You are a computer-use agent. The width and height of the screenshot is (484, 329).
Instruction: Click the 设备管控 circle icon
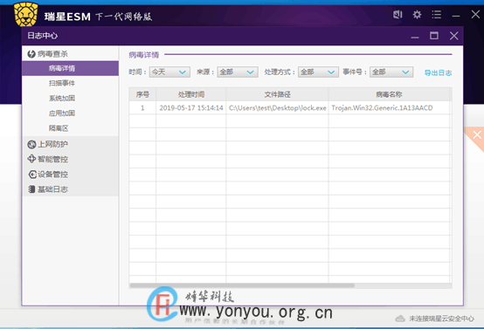coord(32,175)
